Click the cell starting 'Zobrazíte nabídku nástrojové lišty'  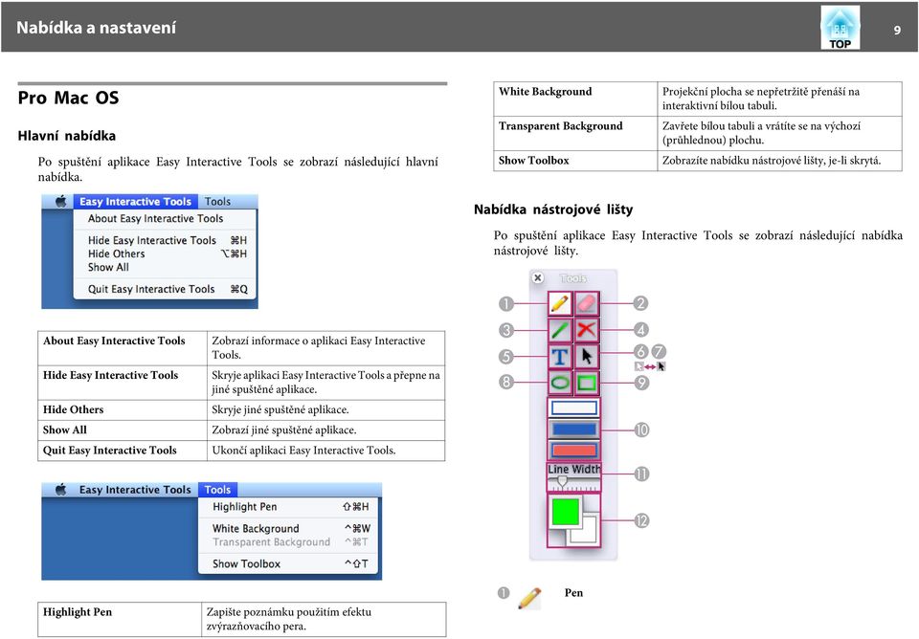[x=779, y=161]
